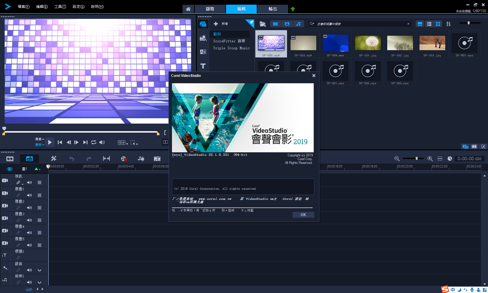
Task: Open search options dropdown magnifier
Action: coord(312,24)
